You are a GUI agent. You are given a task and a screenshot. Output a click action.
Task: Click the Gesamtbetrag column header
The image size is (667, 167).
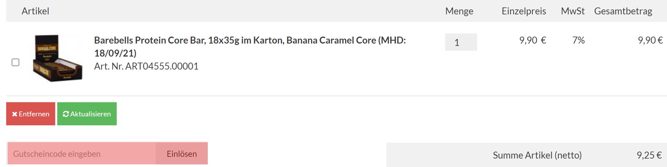coord(623,11)
